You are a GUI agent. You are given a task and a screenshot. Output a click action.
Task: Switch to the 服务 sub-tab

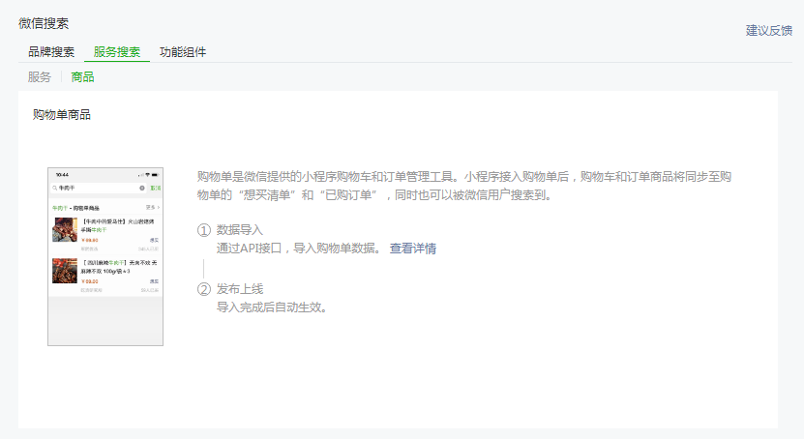click(x=40, y=77)
